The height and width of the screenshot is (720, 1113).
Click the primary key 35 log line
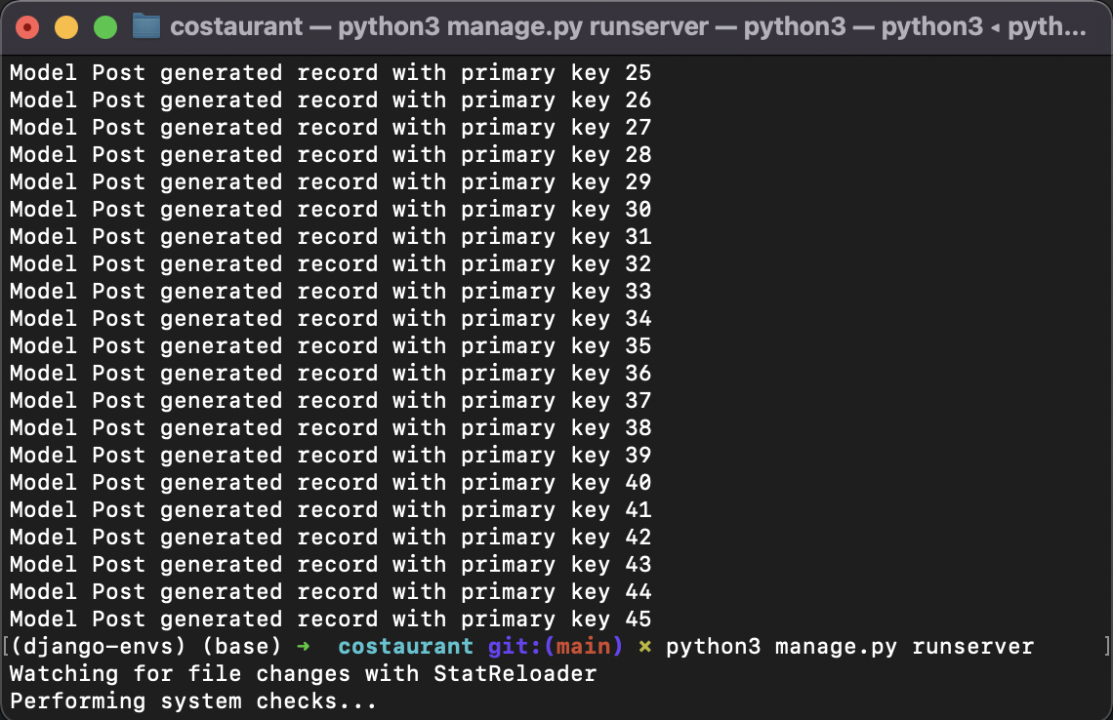pos(327,345)
